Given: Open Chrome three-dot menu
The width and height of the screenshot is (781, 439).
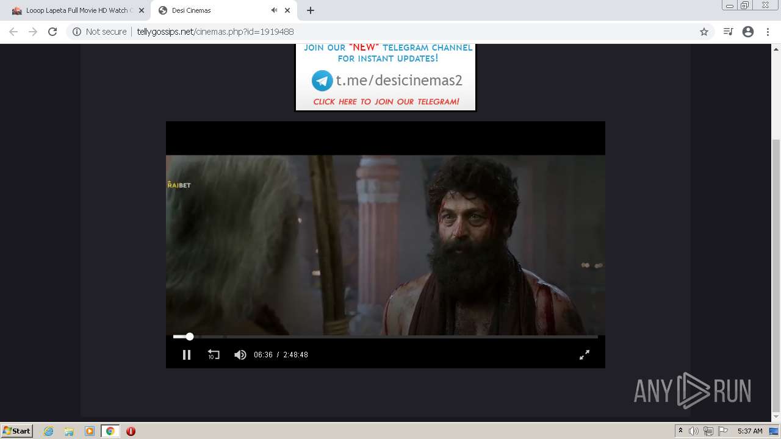Looking at the screenshot, I should [768, 32].
